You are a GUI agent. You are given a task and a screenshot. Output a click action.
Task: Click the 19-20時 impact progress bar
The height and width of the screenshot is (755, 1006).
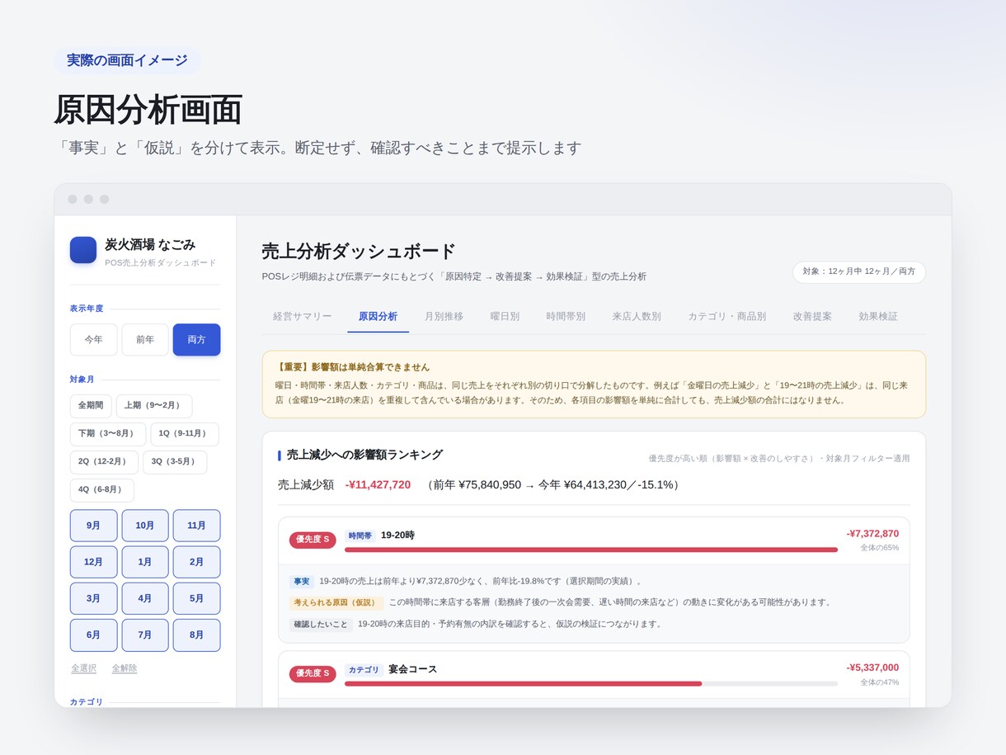click(x=591, y=550)
